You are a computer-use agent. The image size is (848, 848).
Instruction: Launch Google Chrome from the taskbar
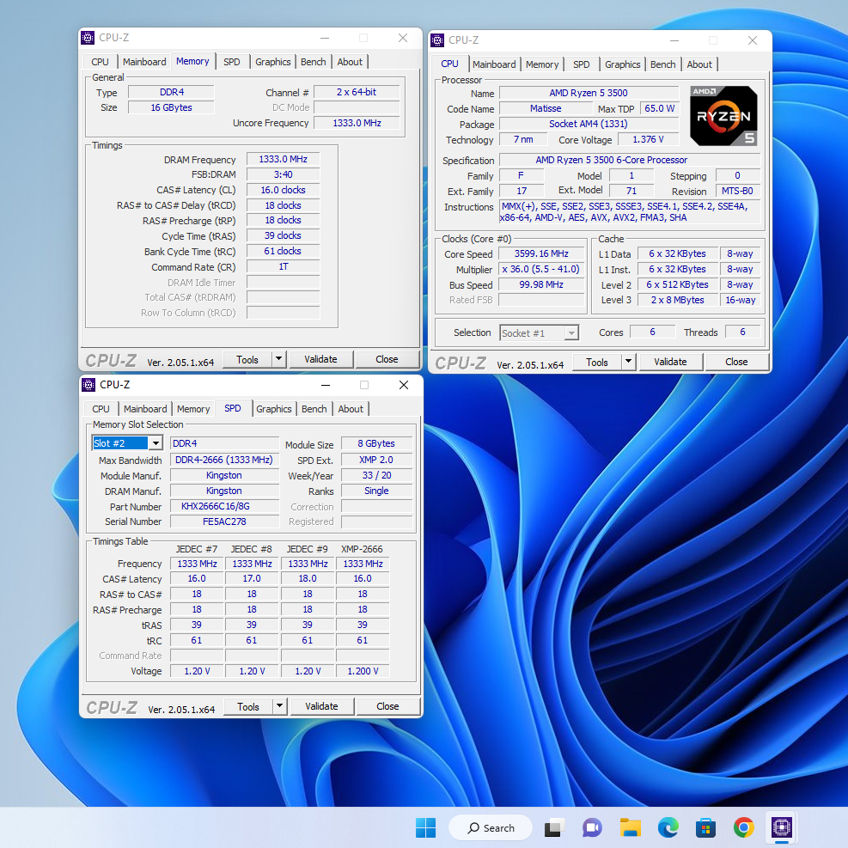(744, 827)
